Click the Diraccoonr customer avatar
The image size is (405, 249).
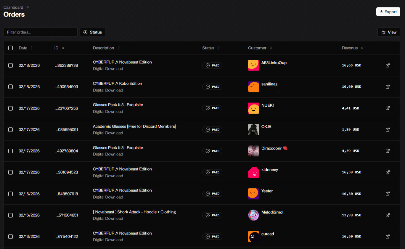(253, 151)
